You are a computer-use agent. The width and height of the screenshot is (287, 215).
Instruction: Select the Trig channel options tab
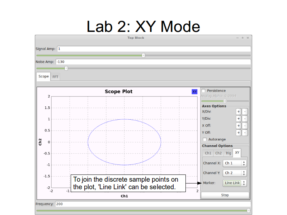[x=228, y=153]
